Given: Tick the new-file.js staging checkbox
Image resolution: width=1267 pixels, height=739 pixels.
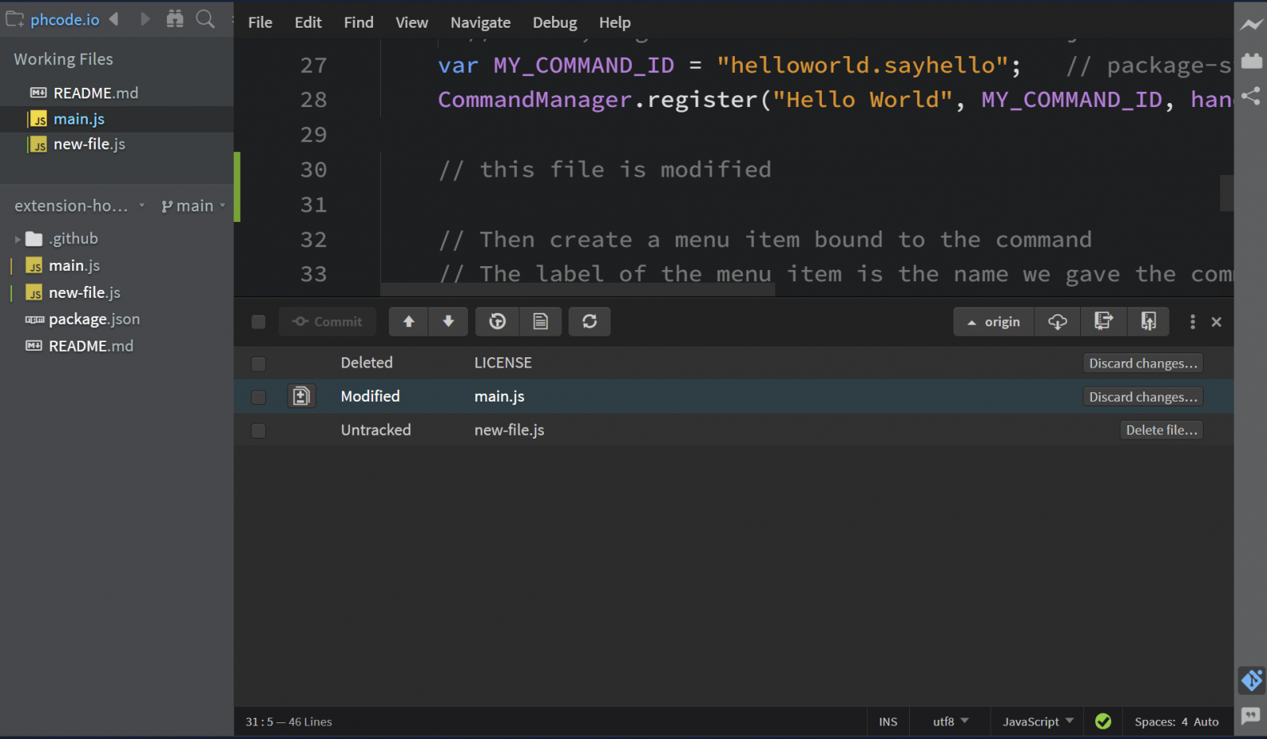Looking at the screenshot, I should pos(258,431).
